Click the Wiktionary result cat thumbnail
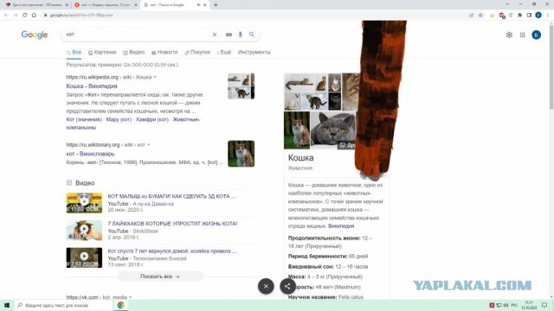Screen dimensions: 554x311 pyautogui.click(x=241, y=154)
